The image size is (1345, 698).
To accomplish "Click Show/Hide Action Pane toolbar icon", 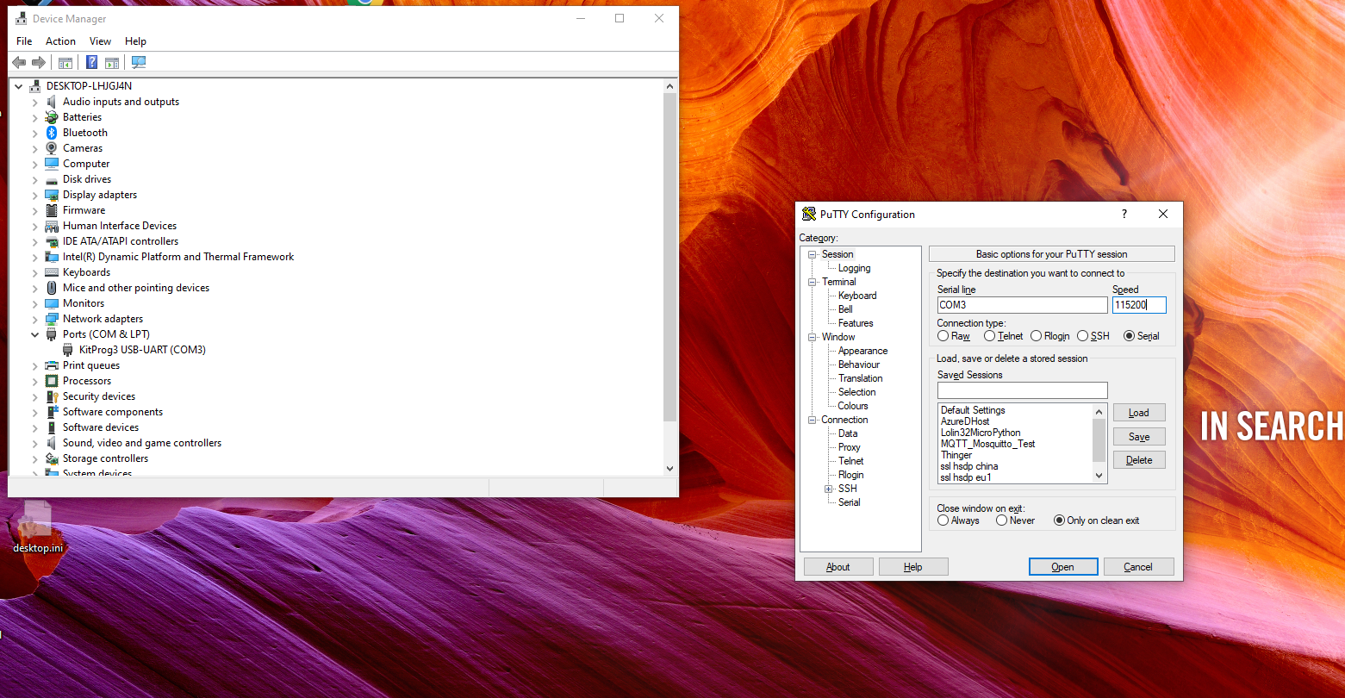I will coord(112,62).
